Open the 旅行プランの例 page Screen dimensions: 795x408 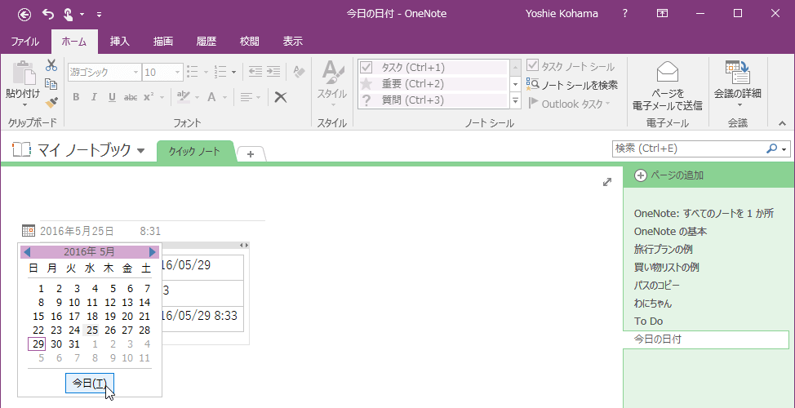[x=663, y=250]
